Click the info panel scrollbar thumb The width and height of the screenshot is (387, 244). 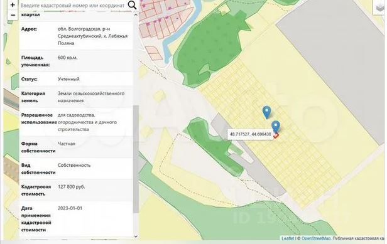(136, 159)
